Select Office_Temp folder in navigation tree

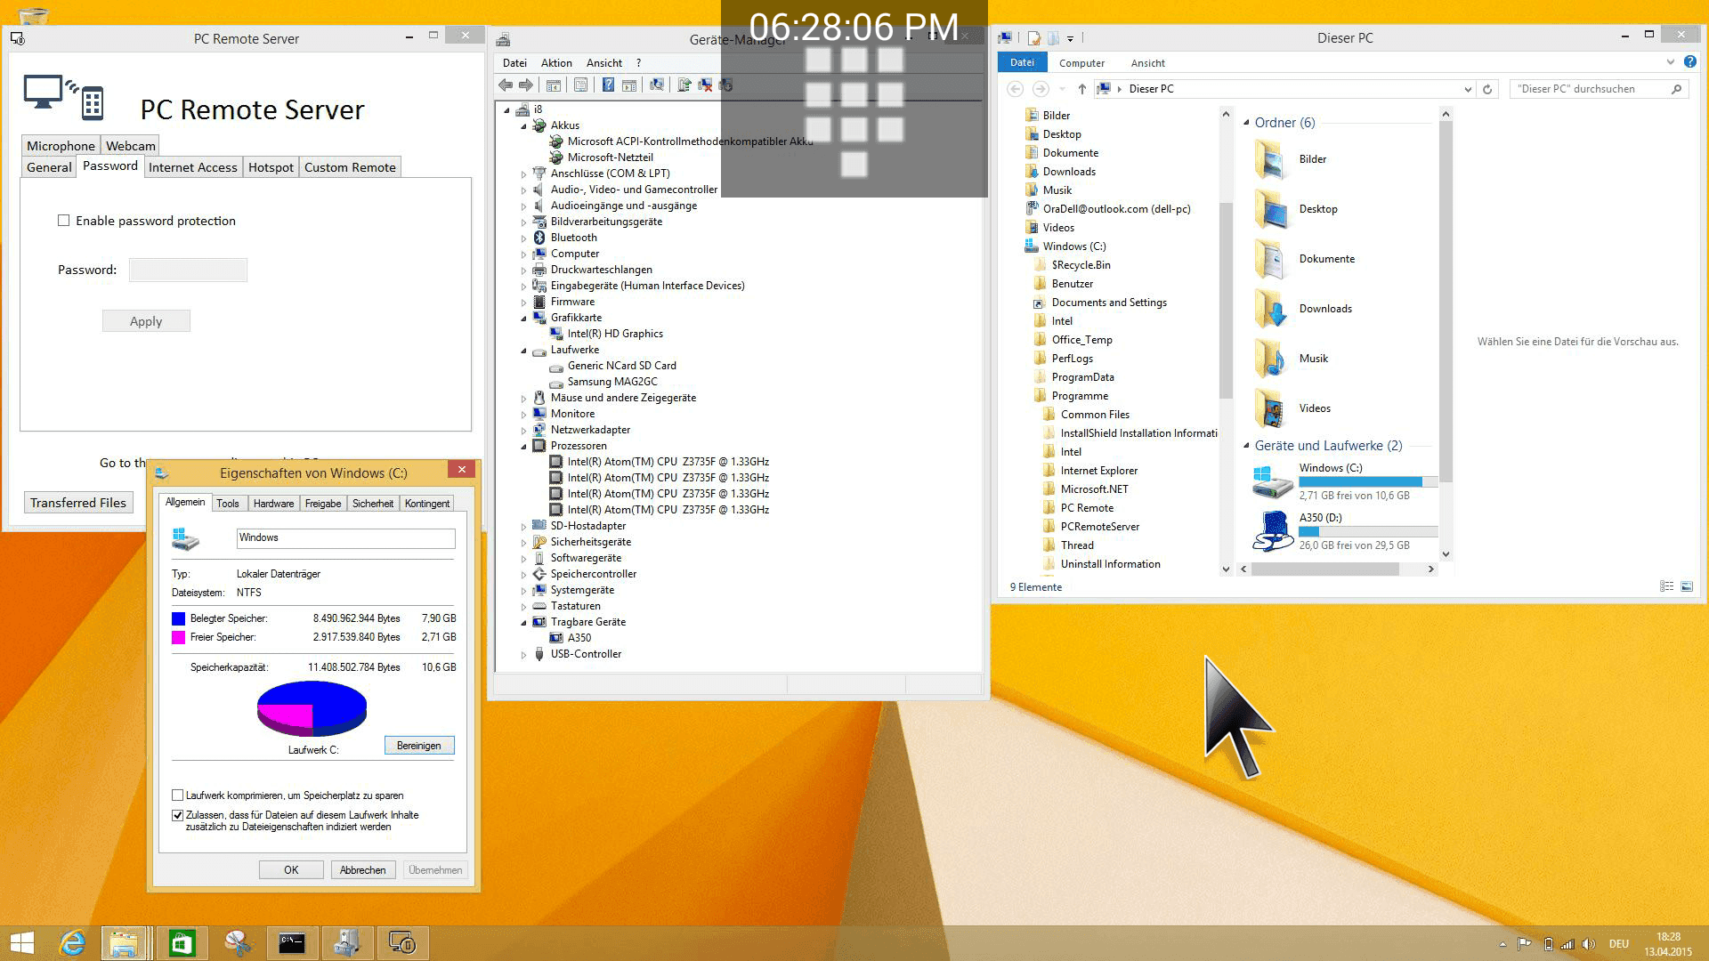tap(1081, 340)
